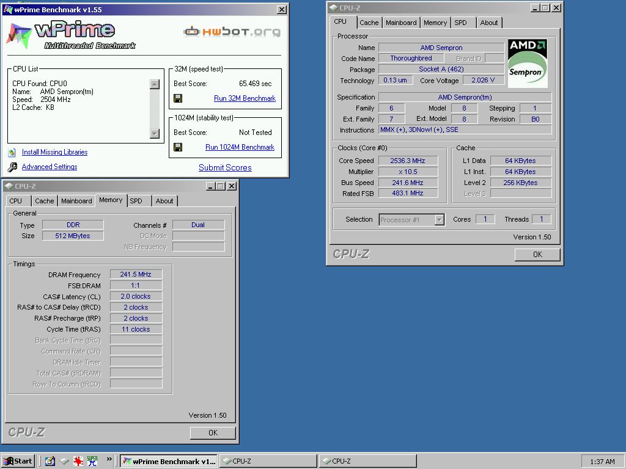Run the 1024M Benchmark

tap(240, 147)
